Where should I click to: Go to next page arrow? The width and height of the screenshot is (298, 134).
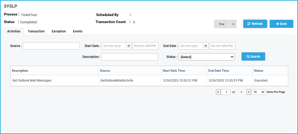[x=248, y=92]
